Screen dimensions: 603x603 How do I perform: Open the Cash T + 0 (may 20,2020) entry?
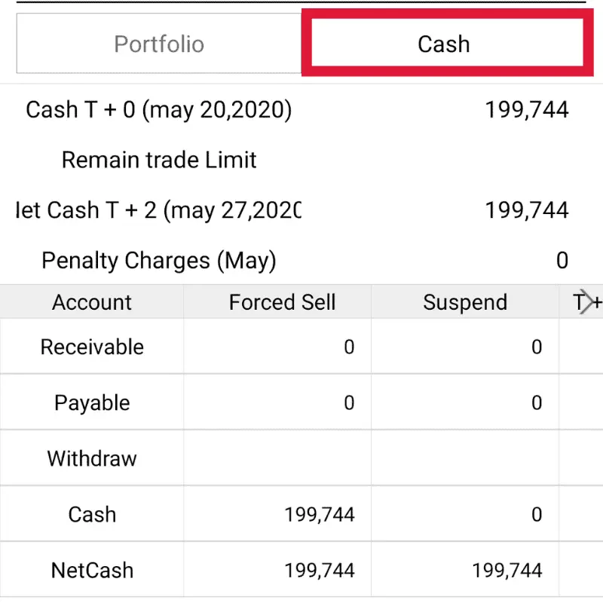pos(158,109)
